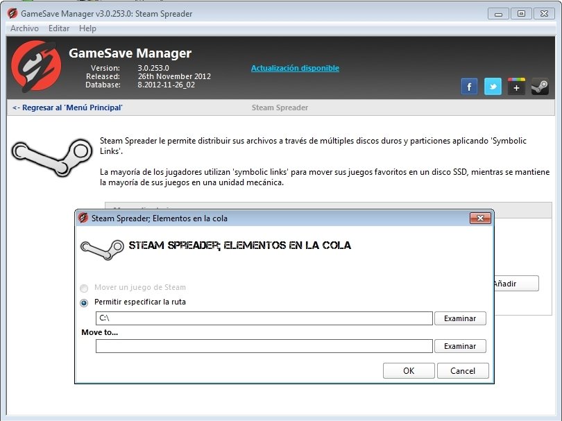Return via 'Regresar al Menú Principal' link
This screenshot has width=562, height=421.
(x=67, y=108)
